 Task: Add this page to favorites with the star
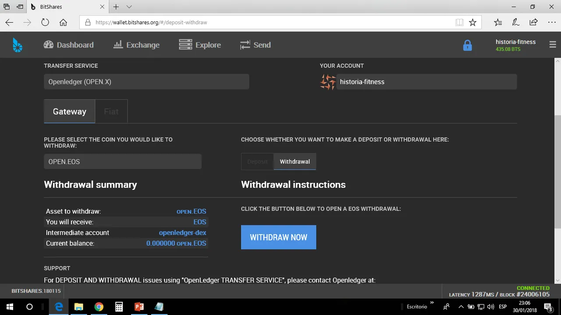pos(472,22)
